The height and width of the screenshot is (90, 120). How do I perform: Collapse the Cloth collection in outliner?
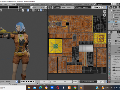click(x=111, y=19)
